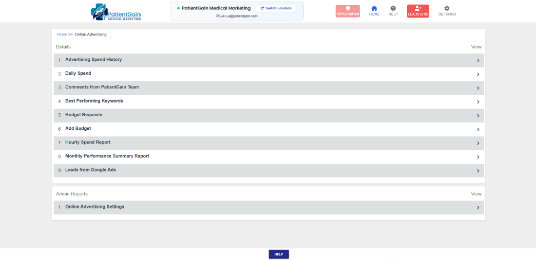This screenshot has height=260, width=536.
Task: Open the LEADS (518) icon button
Action: [x=418, y=11]
